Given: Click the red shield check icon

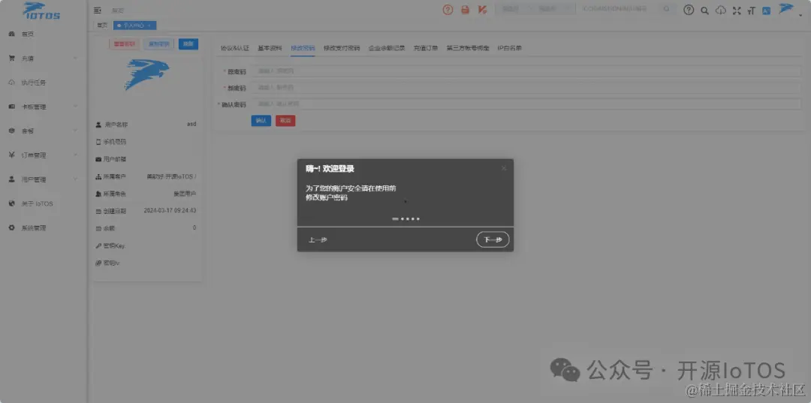Looking at the screenshot, I should coord(482,9).
